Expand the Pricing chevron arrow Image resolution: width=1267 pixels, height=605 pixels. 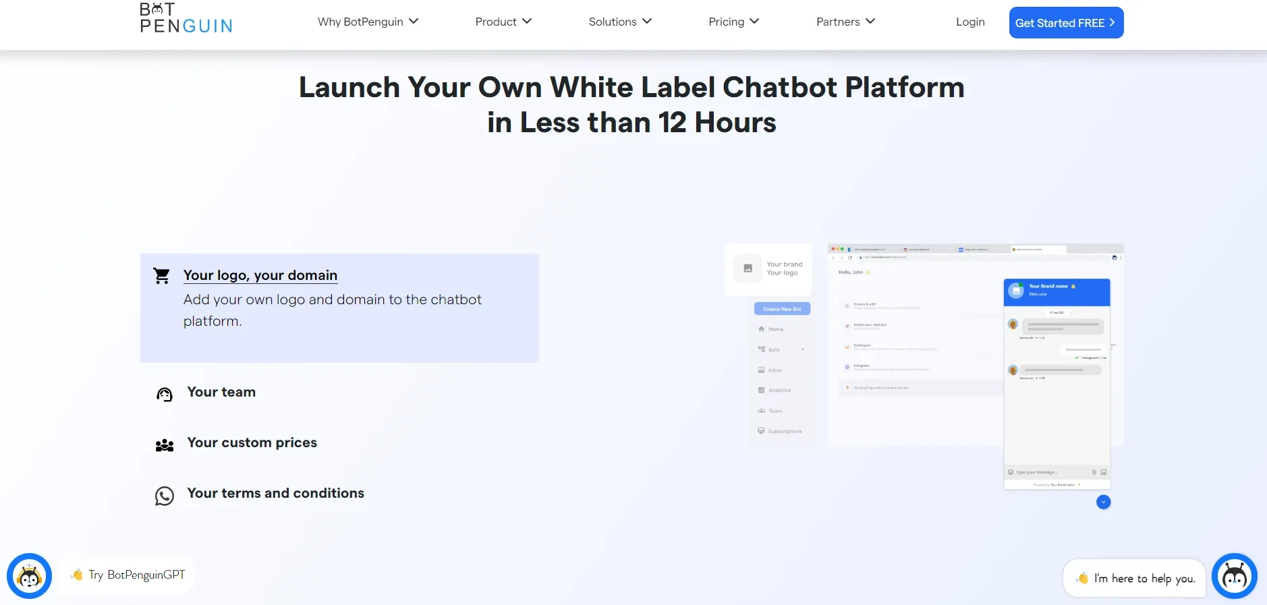pos(754,21)
